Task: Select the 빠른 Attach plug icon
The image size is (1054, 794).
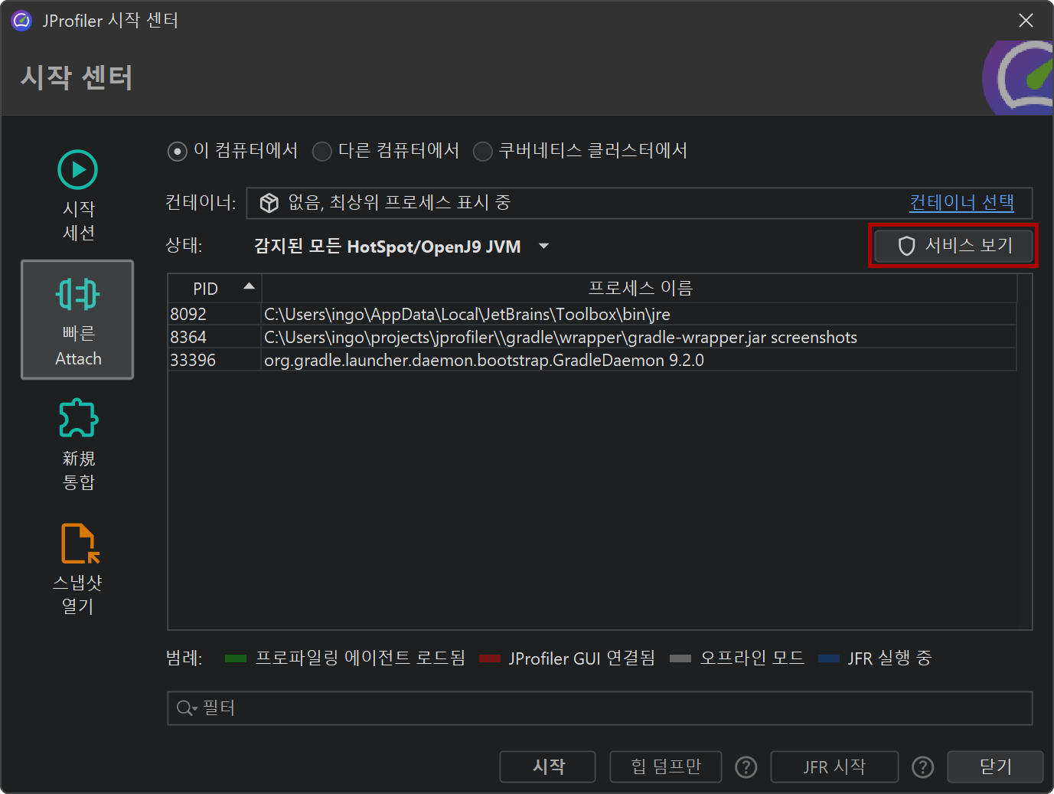Action: pos(77,295)
